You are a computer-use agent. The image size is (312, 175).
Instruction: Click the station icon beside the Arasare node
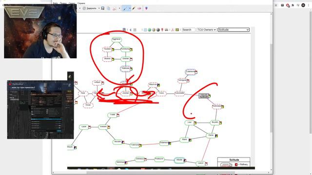(109, 127)
